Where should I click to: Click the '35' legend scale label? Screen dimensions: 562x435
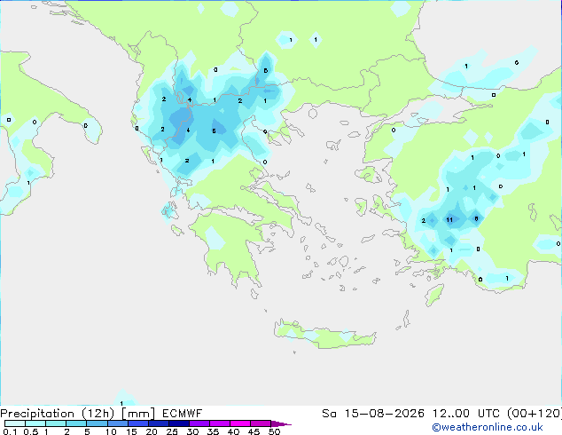213,431
